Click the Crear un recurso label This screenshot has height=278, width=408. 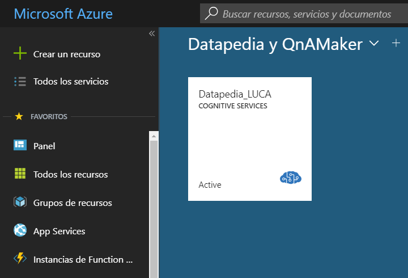point(67,54)
